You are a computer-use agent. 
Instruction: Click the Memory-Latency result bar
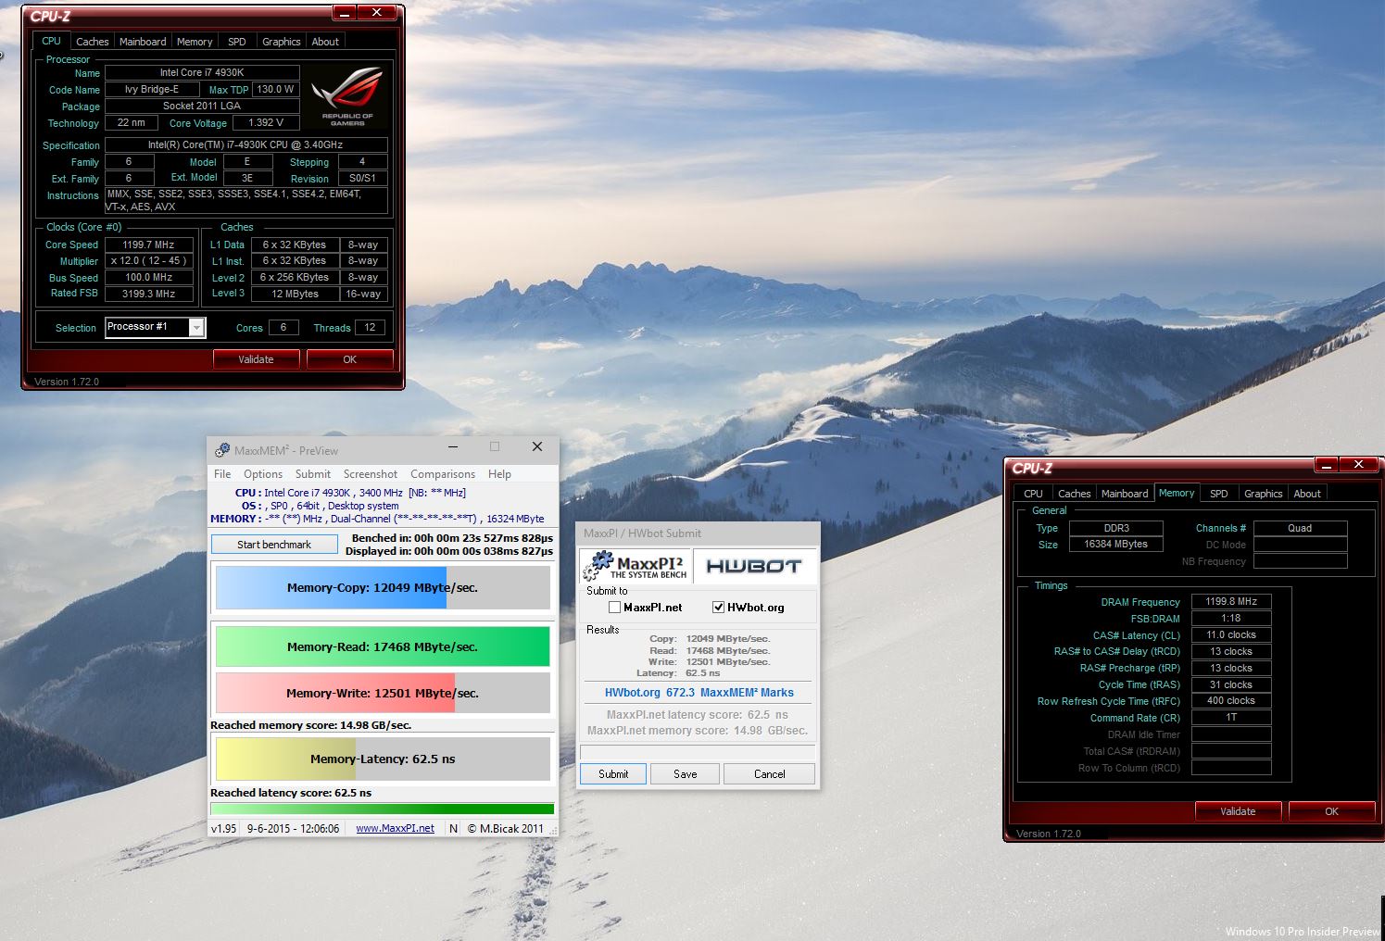pos(383,759)
